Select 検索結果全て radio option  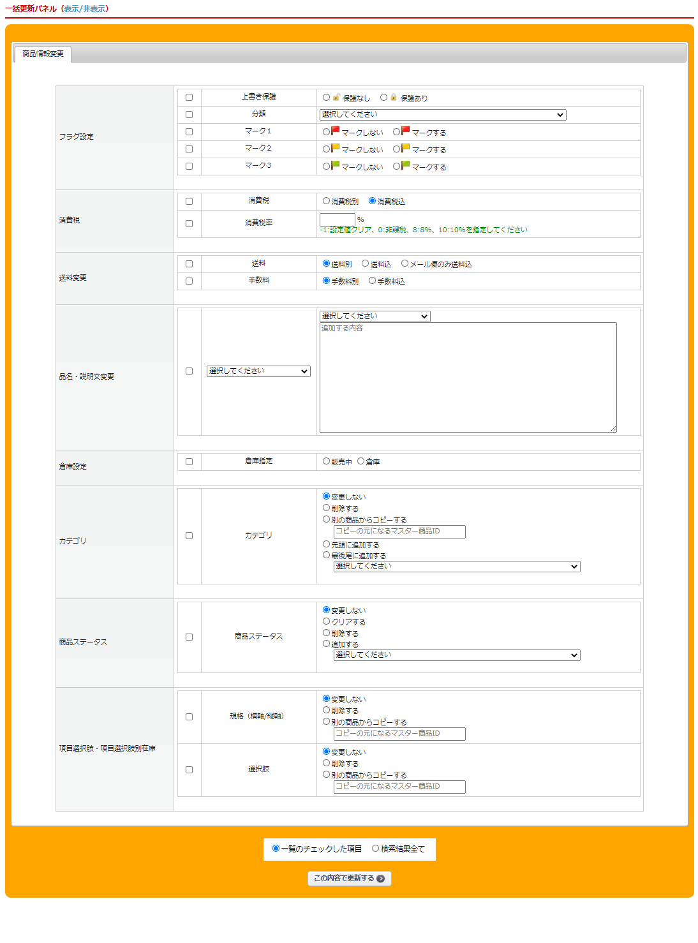click(375, 849)
